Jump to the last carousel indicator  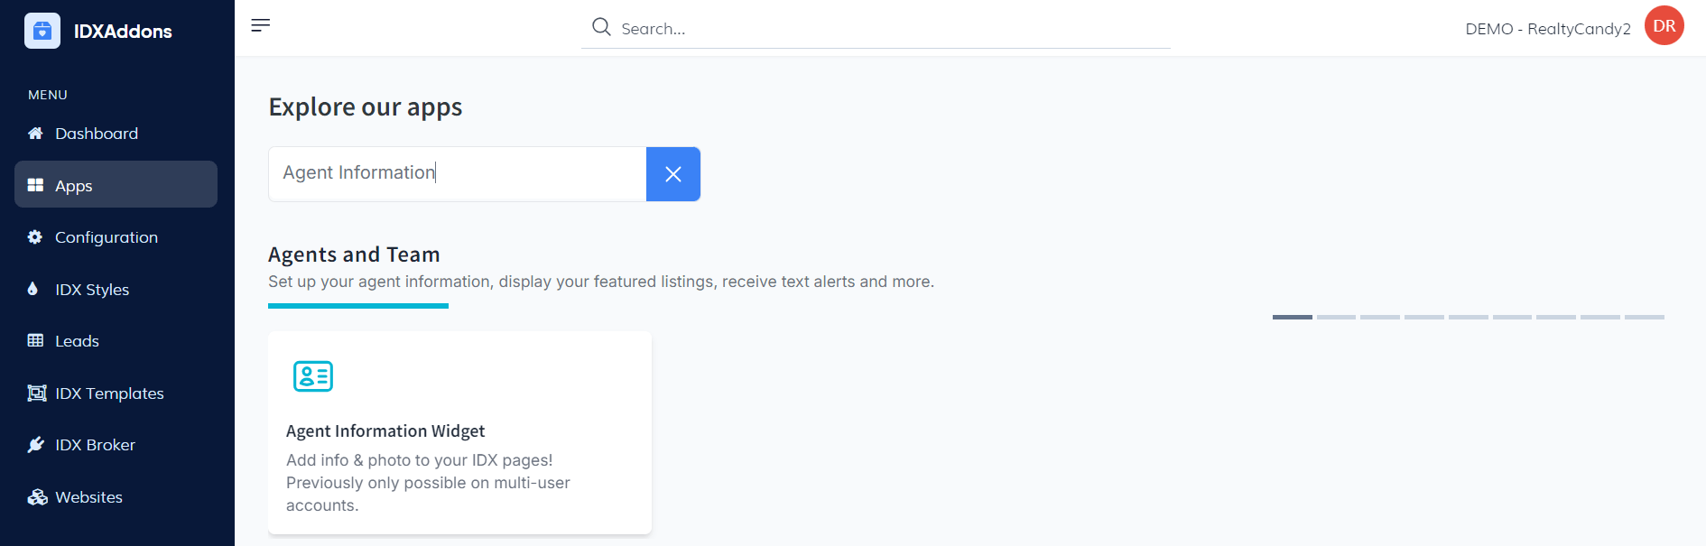(1644, 317)
